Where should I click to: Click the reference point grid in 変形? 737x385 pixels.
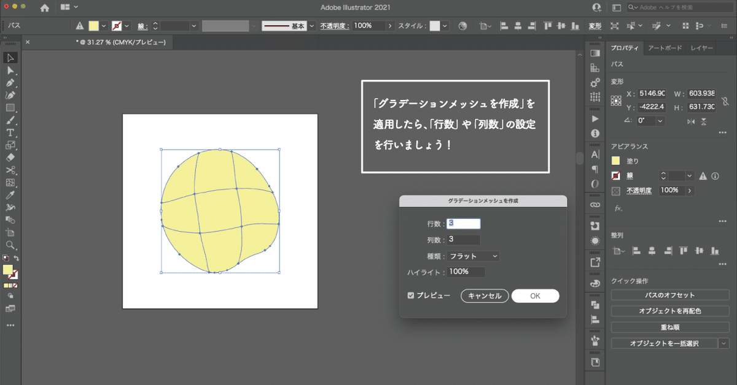(616, 101)
